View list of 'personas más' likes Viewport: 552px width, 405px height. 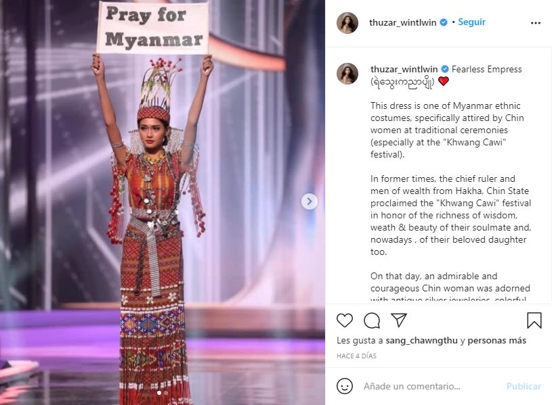point(496,340)
